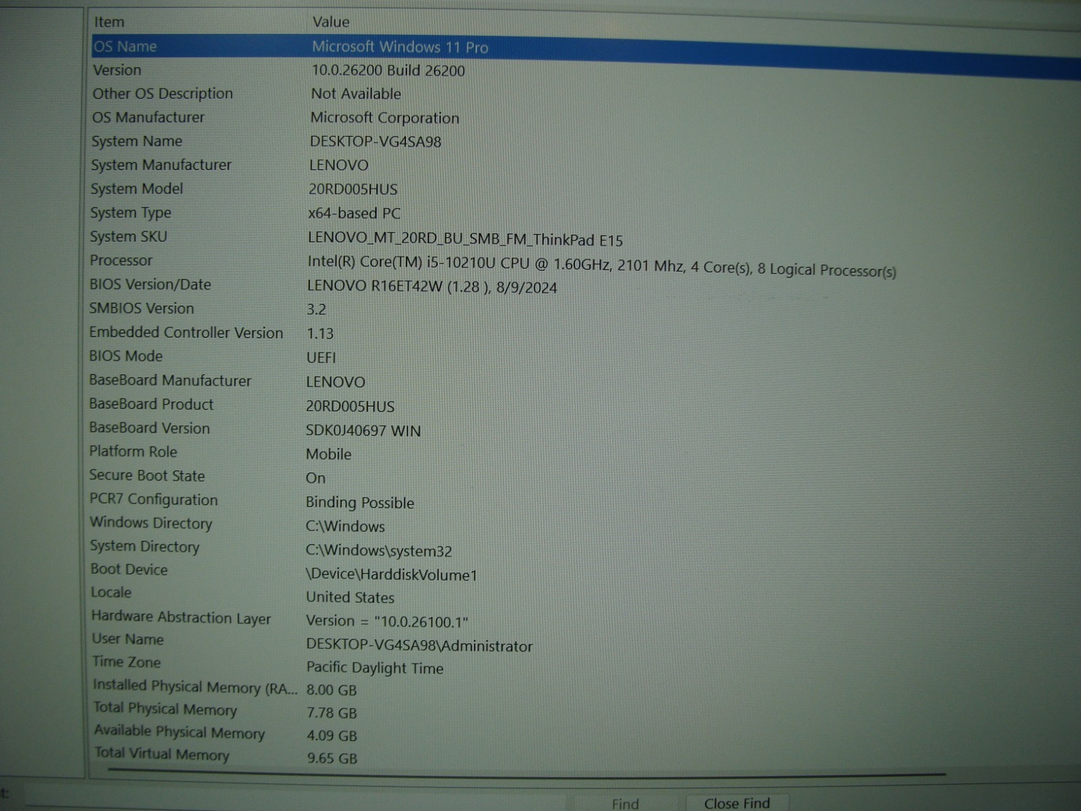This screenshot has height=811, width=1081.
Task: Click BaseBoard Product value 20RD005HUS
Action: tap(350, 406)
